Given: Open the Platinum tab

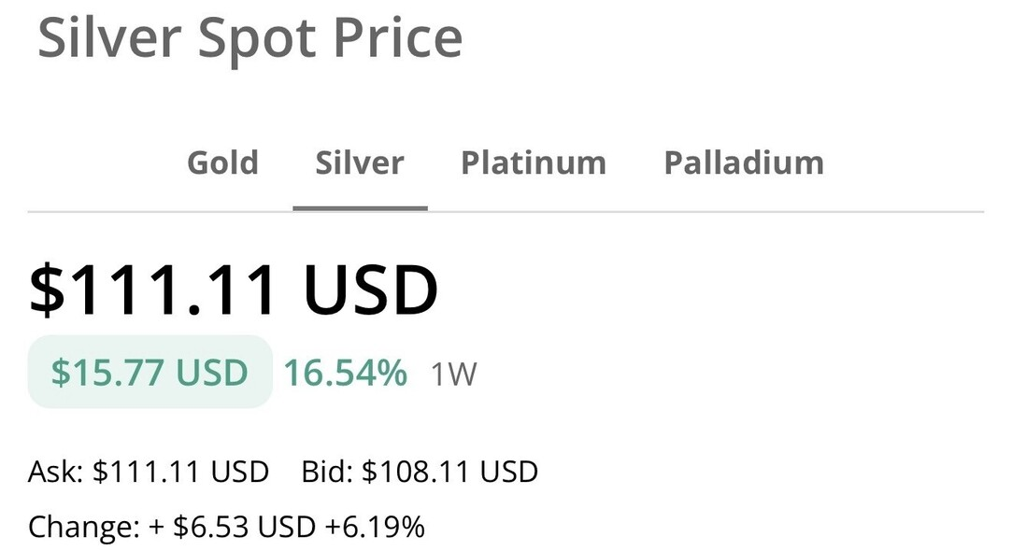Looking at the screenshot, I should click(534, 162).
